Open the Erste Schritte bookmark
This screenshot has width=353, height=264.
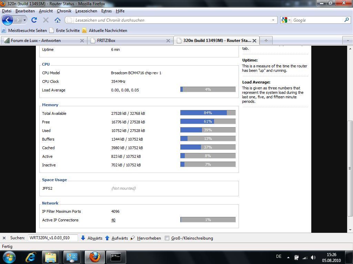(64, 31)
